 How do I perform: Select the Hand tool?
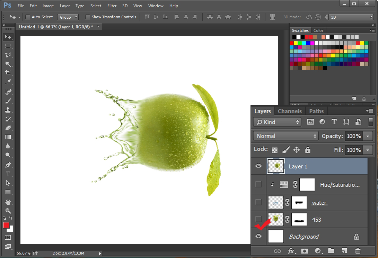8,202
